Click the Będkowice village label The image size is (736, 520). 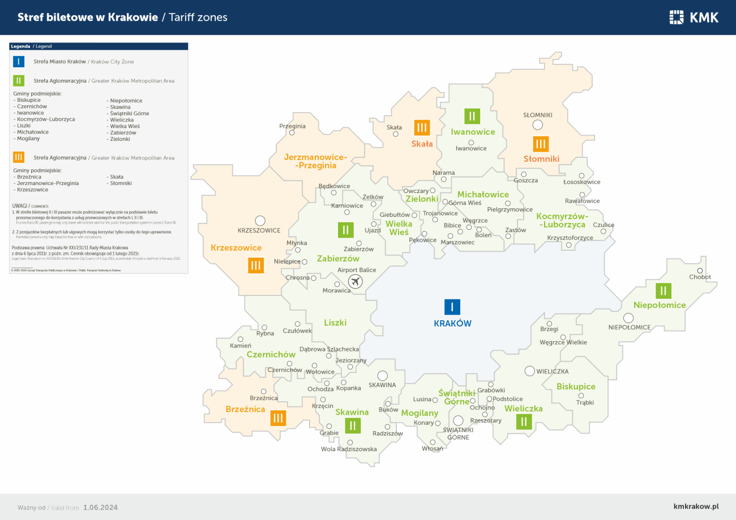[335, 186]
